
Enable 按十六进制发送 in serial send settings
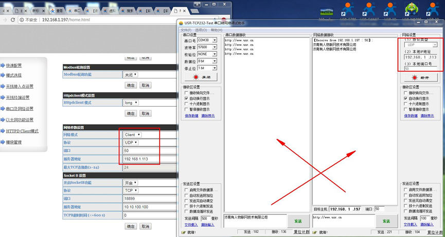click(187, 206)
